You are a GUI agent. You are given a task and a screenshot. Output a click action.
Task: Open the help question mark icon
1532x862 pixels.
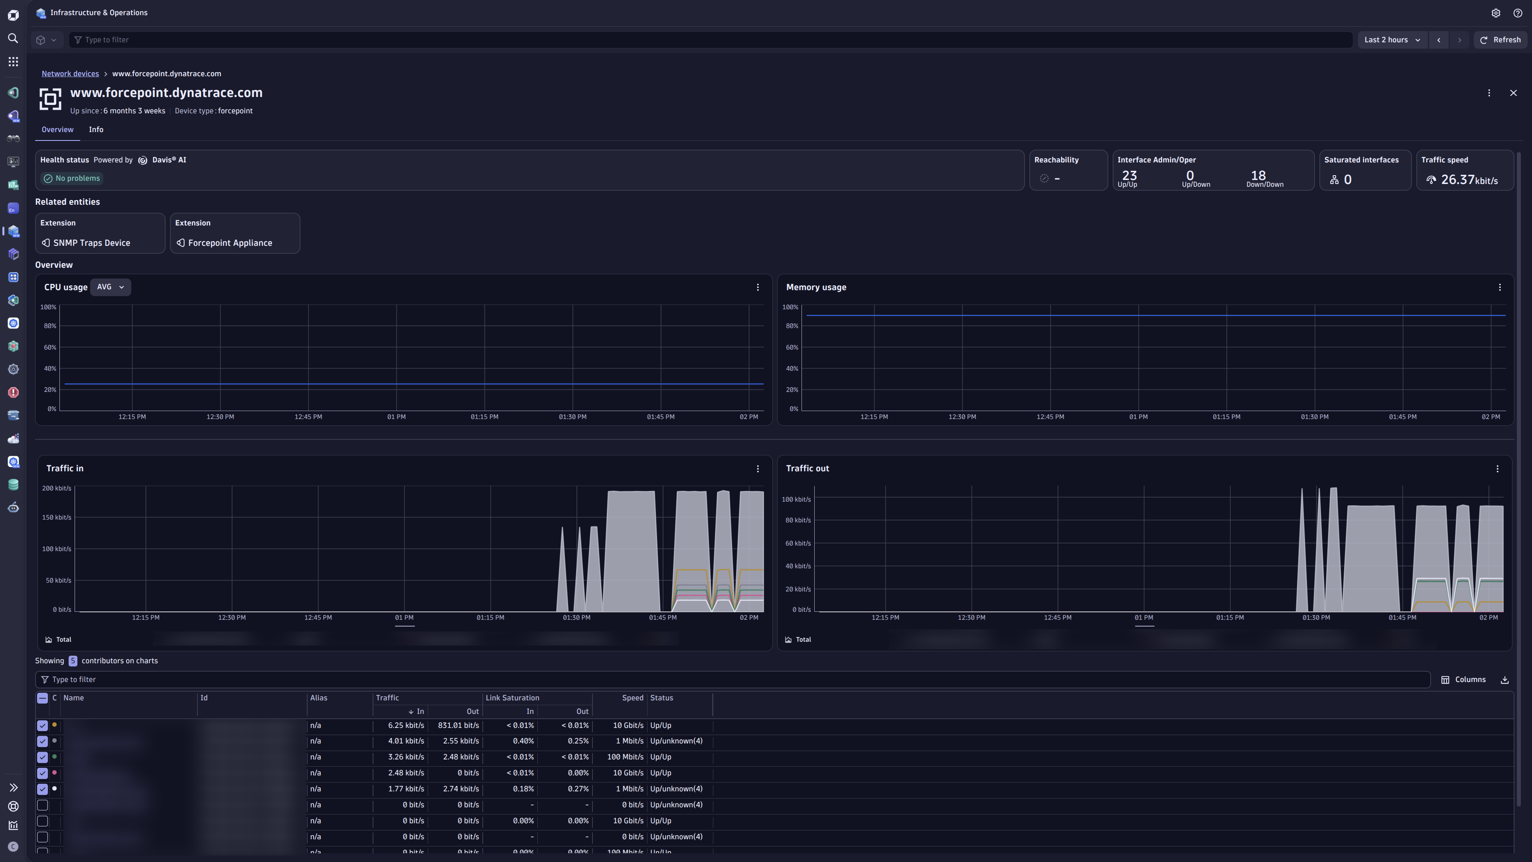pos(1518,13)
